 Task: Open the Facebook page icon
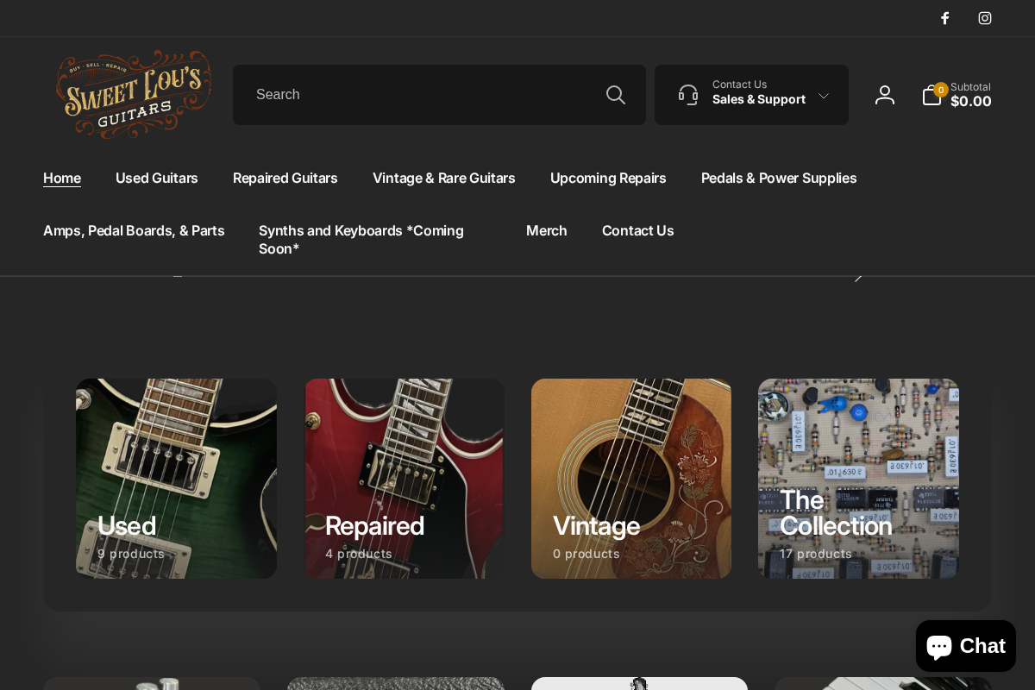coord(945,18)
